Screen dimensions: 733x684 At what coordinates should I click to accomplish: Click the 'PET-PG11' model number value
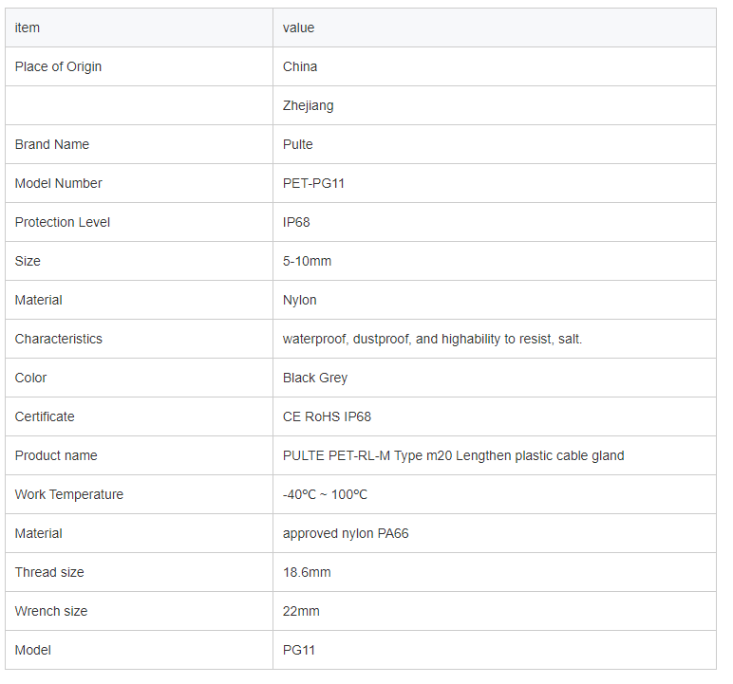tap(313, 183)
